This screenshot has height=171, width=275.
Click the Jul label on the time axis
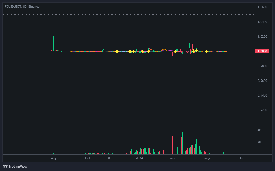click(241, 158)
